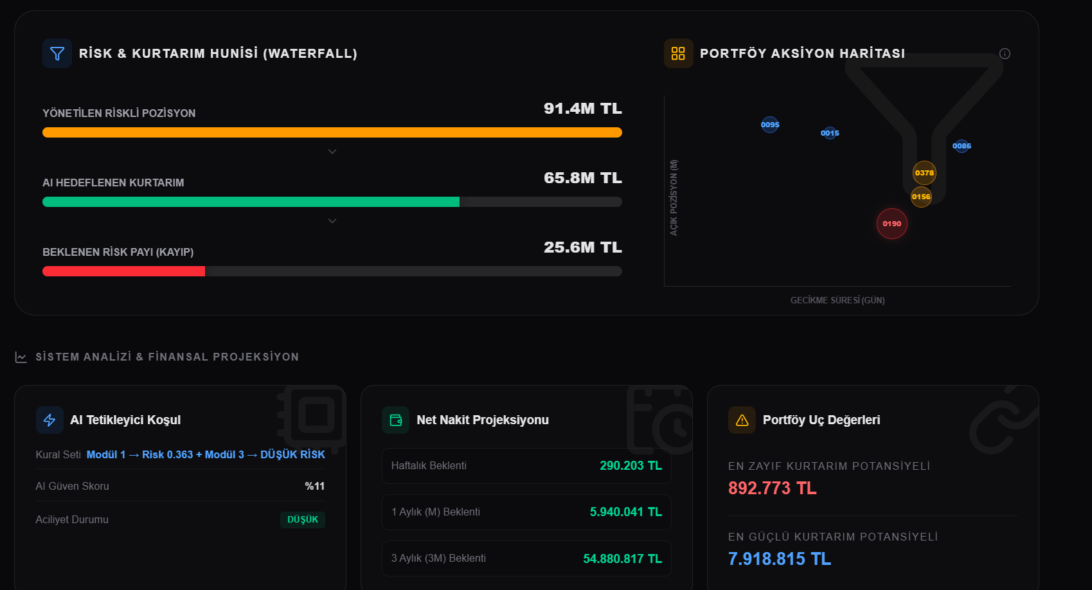Image resolution: width=1092 pixels, height=590 pixels.
Task: Click the AI Hedeflenen Kurtarım label
Action: tap(113, 183)
